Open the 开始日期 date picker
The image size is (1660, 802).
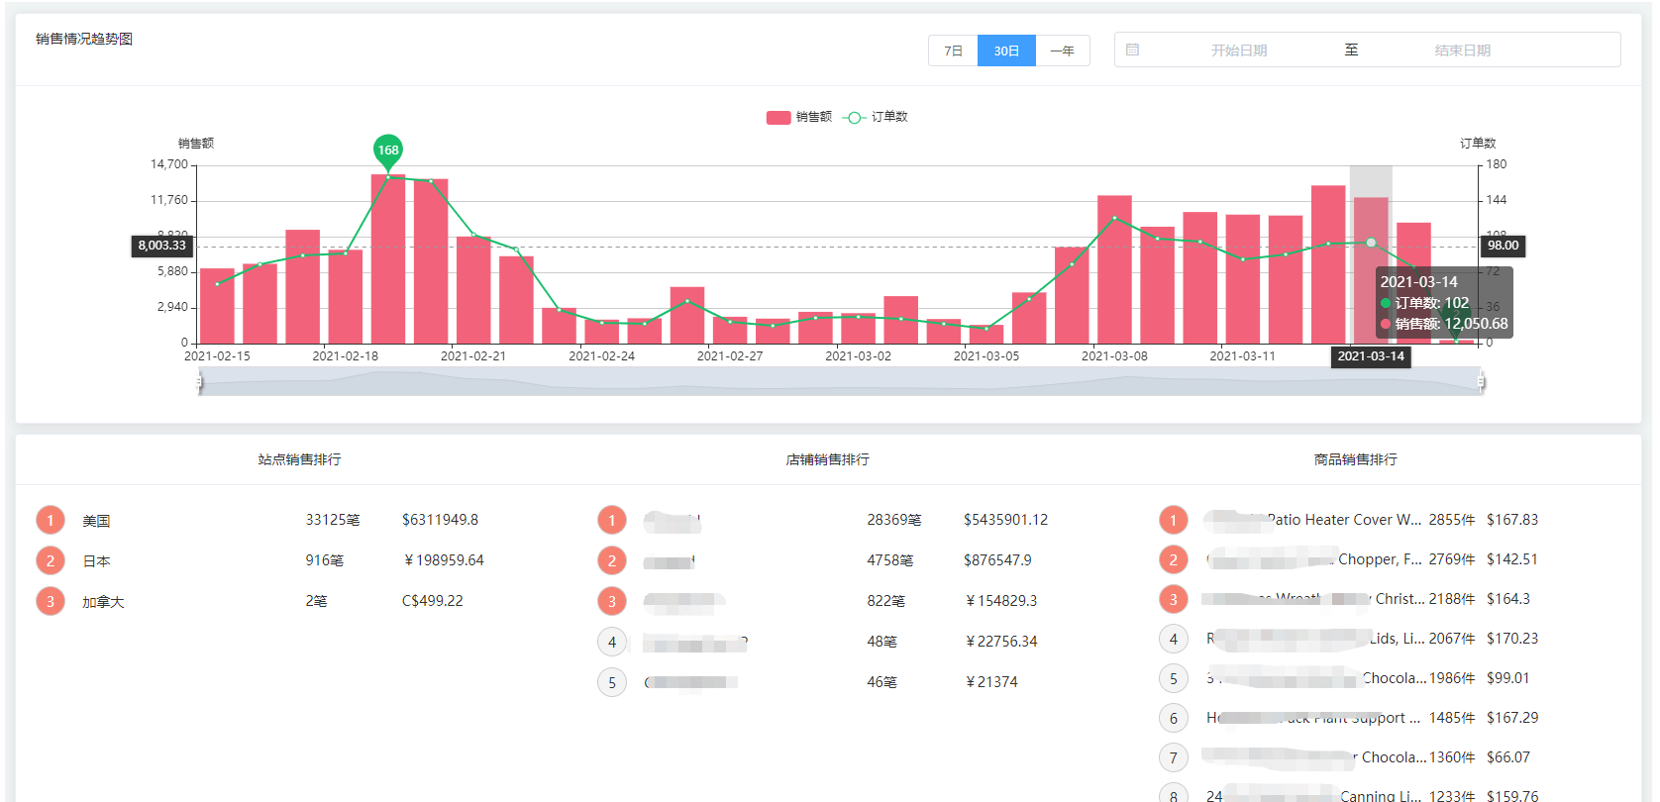pyautogui.click(x=1238, y=50)
